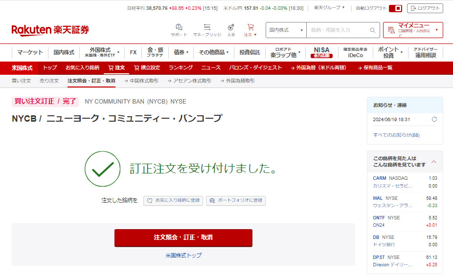This screenshot has width=453, height=278.
Task: Collapse the related stocks panel
Action: coord(434,162)
